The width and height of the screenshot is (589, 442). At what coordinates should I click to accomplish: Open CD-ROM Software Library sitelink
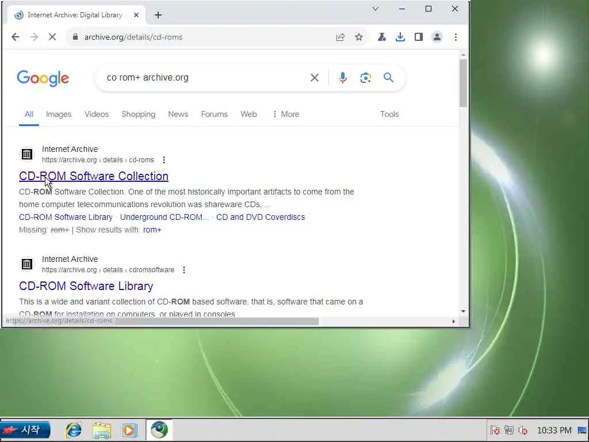(x=66, y=217)
